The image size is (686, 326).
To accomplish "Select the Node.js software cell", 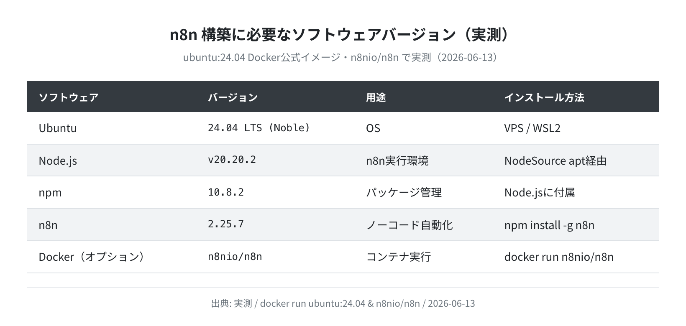I will pos(58,160).
